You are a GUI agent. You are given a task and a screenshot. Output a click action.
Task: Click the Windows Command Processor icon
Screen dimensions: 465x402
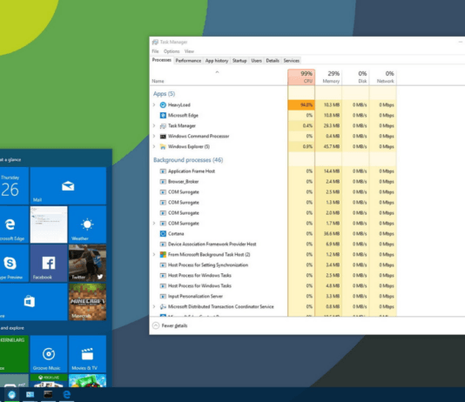tap(163, 137)
